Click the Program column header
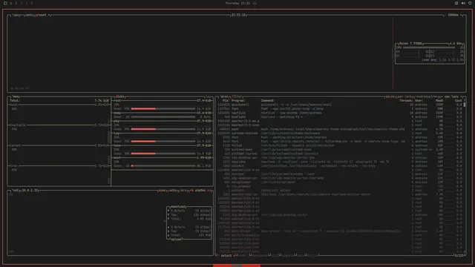475x267 pixels. pos(238,101)
